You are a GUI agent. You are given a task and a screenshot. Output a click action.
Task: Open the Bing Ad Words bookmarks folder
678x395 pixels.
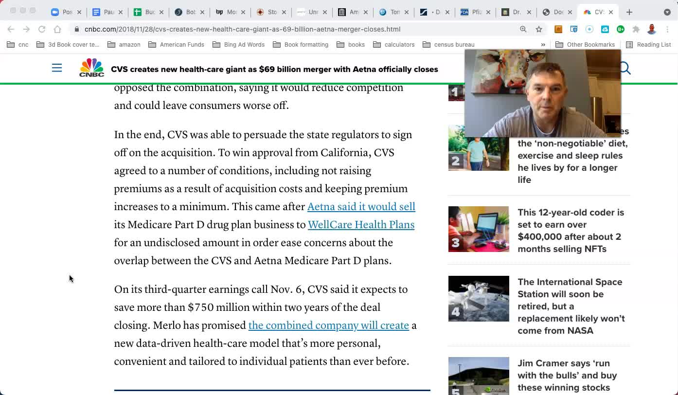[x=239, y=45]
